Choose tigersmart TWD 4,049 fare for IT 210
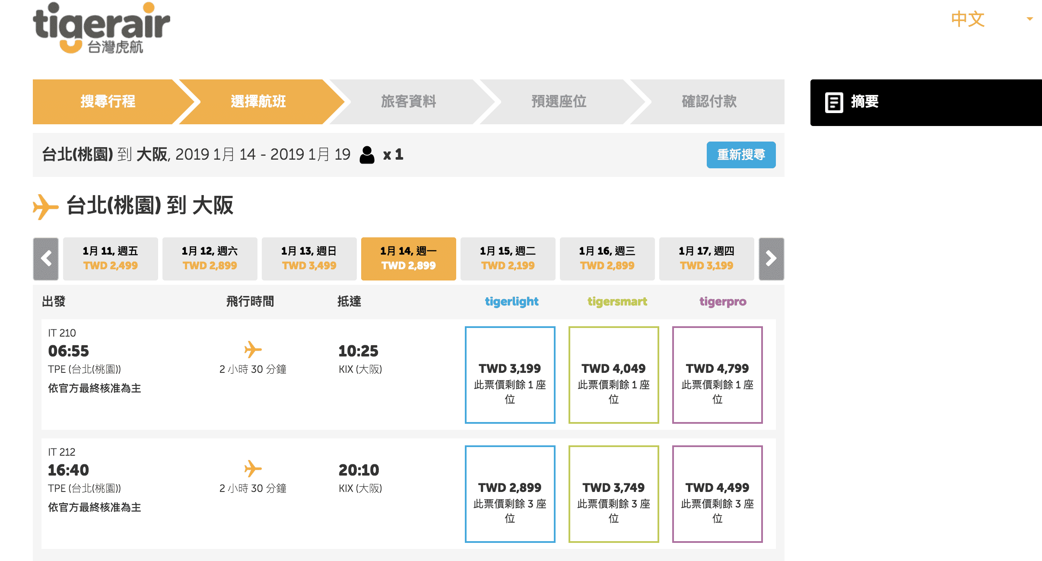The width and height of the screenshot is (1042, 561). point(614,375)
